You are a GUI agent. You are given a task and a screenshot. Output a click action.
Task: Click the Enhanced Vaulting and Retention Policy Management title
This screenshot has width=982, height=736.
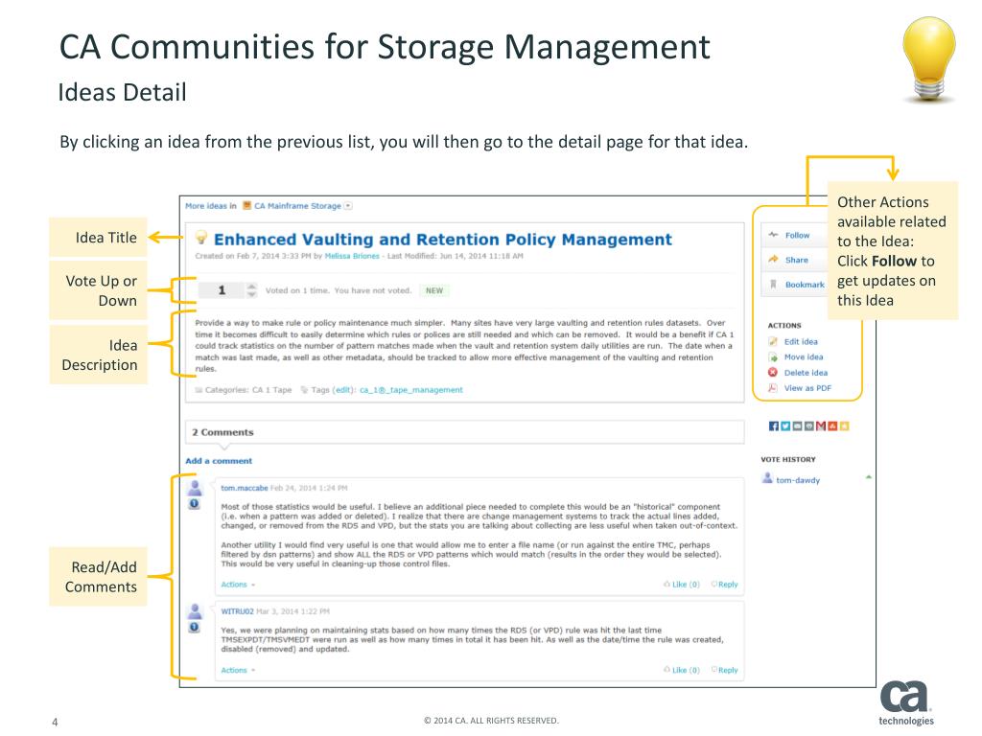(x=443, y=239)
